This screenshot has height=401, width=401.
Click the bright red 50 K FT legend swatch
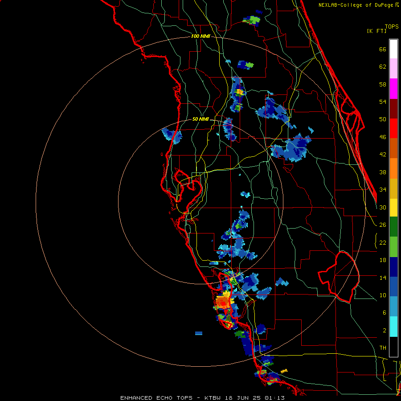[x=393, y=128]
